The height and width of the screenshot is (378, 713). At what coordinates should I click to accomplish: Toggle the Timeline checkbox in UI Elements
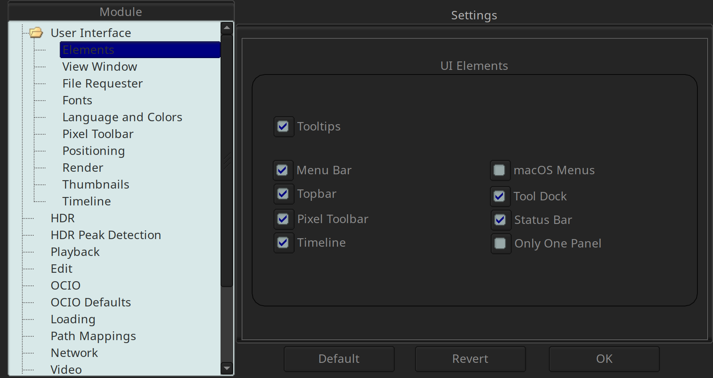click(x=283, y=242)
